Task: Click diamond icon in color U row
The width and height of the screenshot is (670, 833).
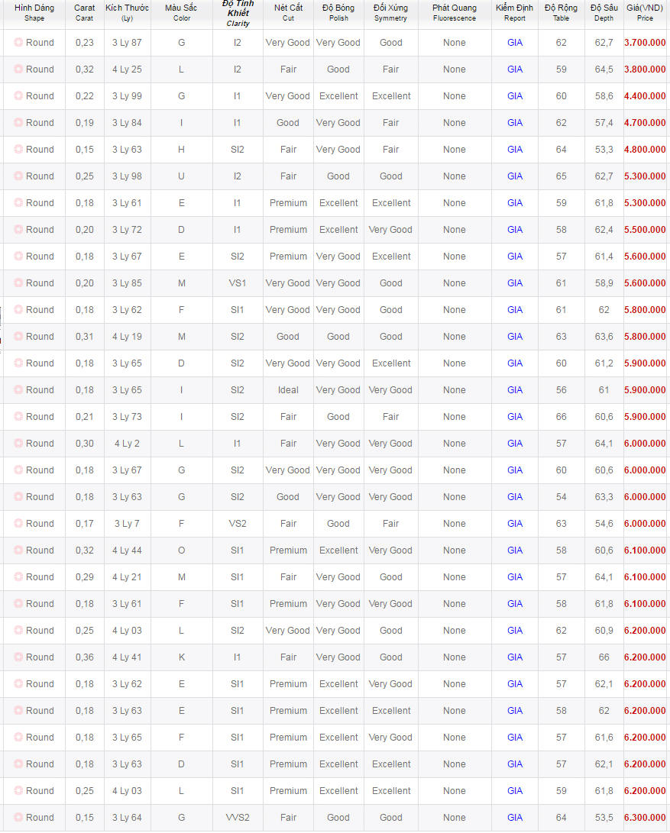Action: (x=18, y=176)
